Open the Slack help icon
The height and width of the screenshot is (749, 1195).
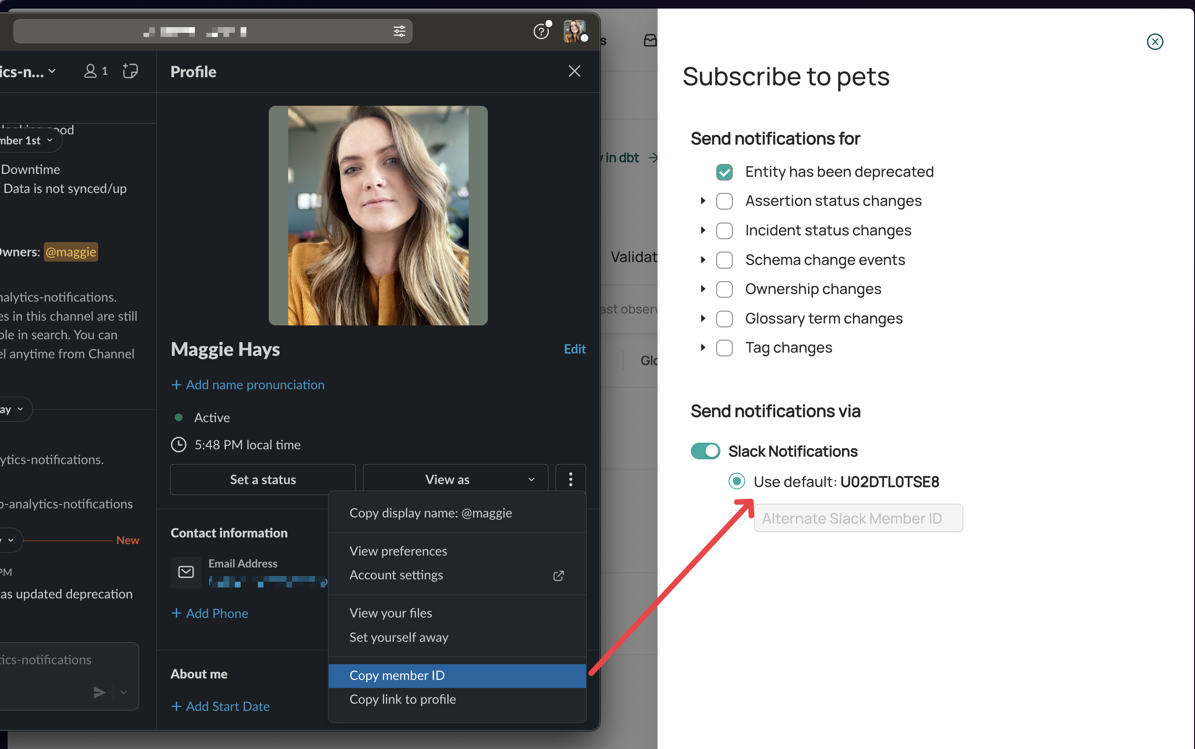click(x=541, y=32)
